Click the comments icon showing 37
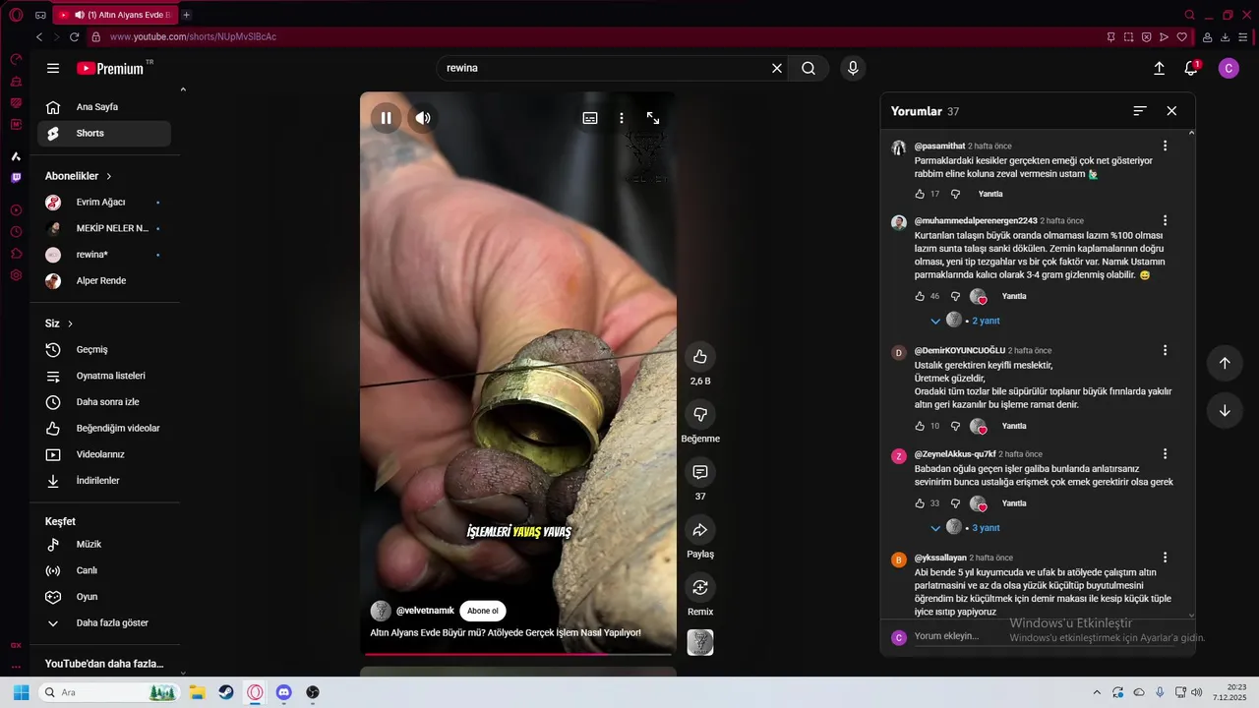The width and height of the screenshot is (1259, 708). tap(700, 472)
